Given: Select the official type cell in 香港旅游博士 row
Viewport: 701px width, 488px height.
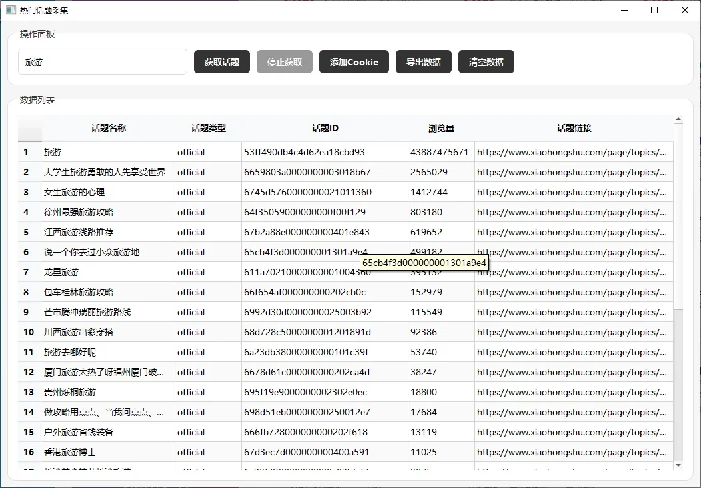Looking at the screenshot, I should coord(209,452).
